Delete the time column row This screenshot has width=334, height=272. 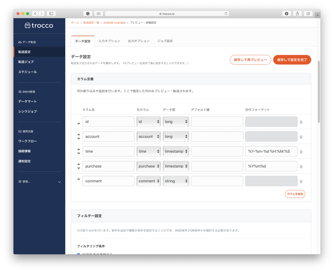pyautogui.click(x=301, y=152)
